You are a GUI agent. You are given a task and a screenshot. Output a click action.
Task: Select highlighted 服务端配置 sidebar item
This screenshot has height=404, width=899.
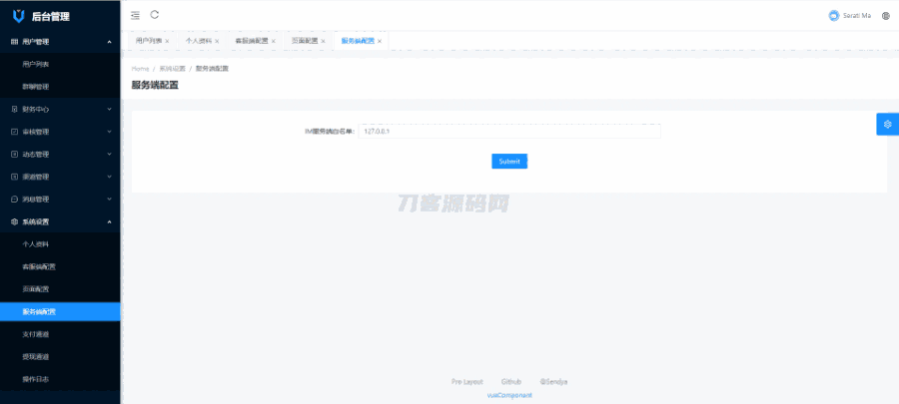point(60,312)
